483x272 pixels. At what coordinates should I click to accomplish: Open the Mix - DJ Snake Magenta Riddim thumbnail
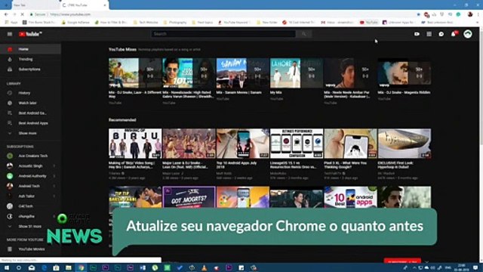click(x=405, y=73)
